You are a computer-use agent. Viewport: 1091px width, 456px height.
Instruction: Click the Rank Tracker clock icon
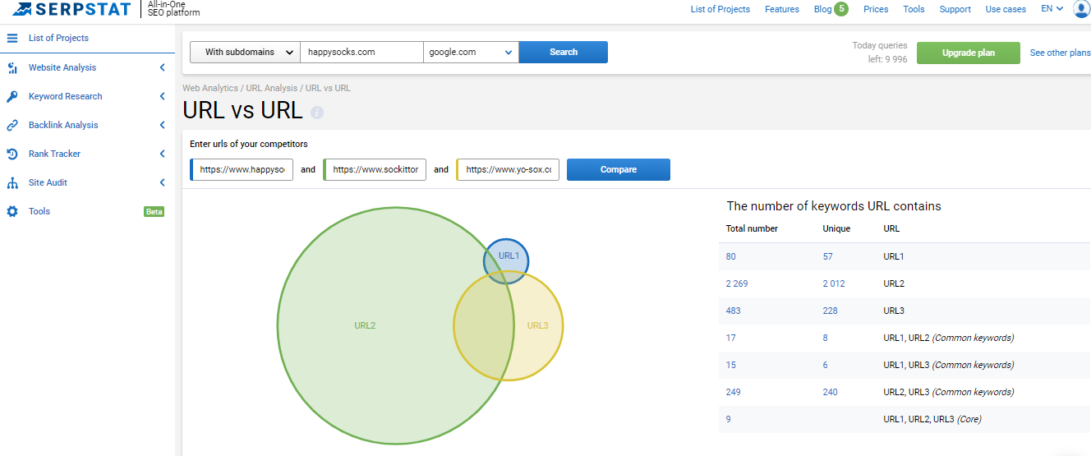[x=12, y=154]
